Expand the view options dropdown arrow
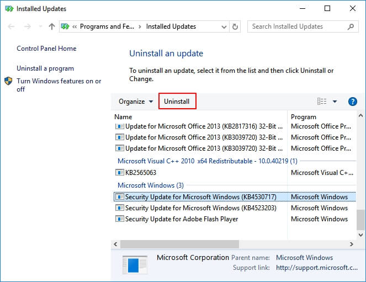 (x=335, y=102)
